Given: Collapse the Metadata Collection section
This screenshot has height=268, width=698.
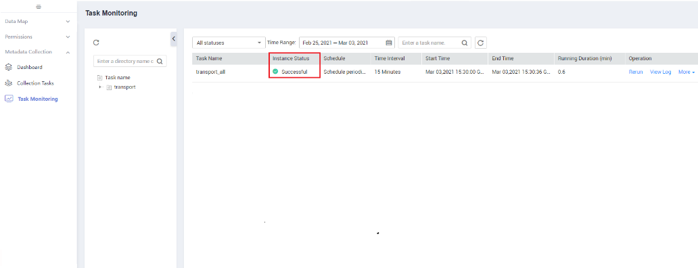Looking at the screenshot, I should (x=38, y=51).
